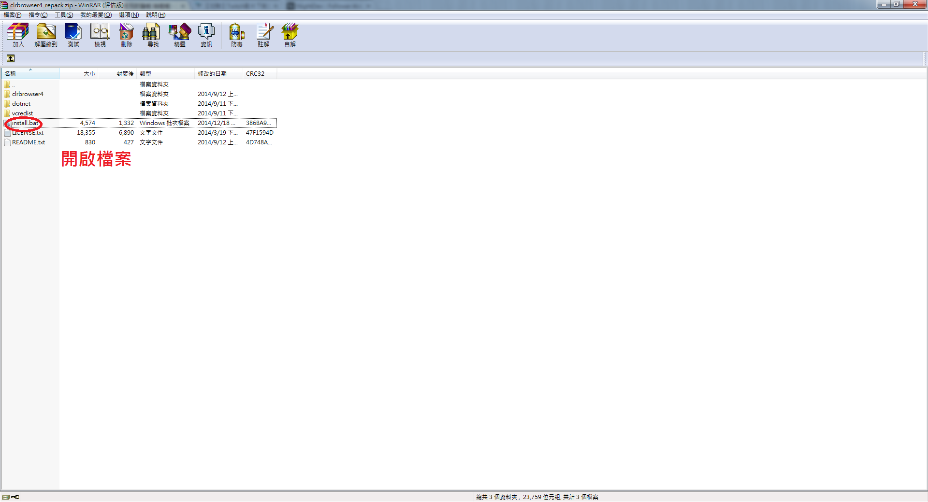The width and height of the screenshot is (928, 502).
Task: Select the dotnet folder name
Action: click(21, 104)
